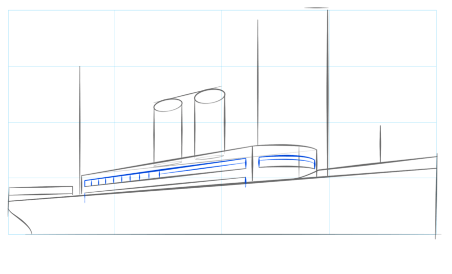Click the left funnel's top ellipse
Viewport: 452px width, 274px height.
pos(168,105)
